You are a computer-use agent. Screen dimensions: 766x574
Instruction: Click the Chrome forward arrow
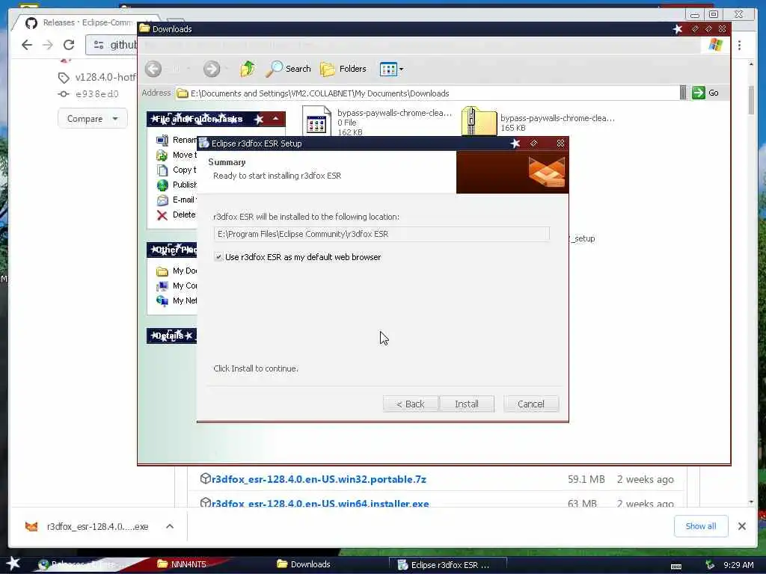(48, 45)
